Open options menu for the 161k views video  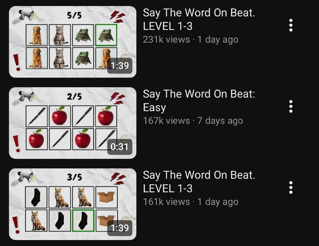(291, 187)
